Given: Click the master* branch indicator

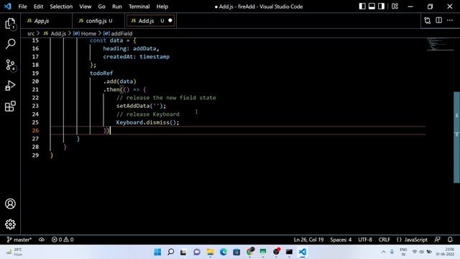Looking at the screenshot, I should point(19,240).
